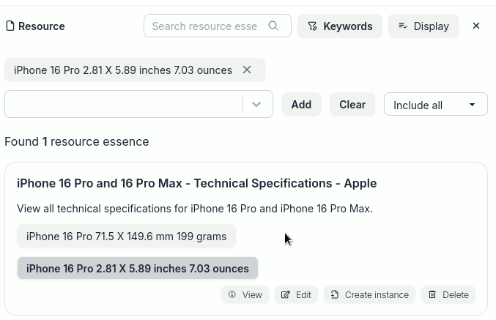Close the Resource panel

coord(476,26)
